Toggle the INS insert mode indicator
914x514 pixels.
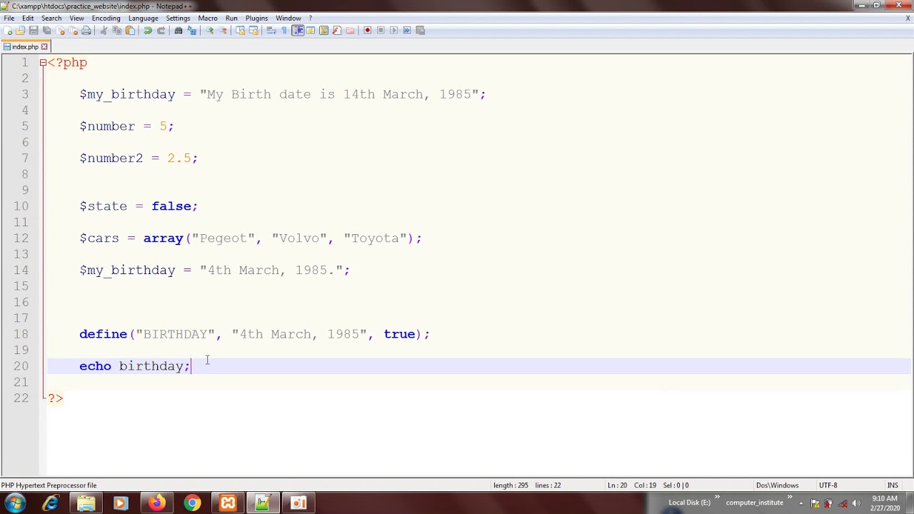click(893, 485)
